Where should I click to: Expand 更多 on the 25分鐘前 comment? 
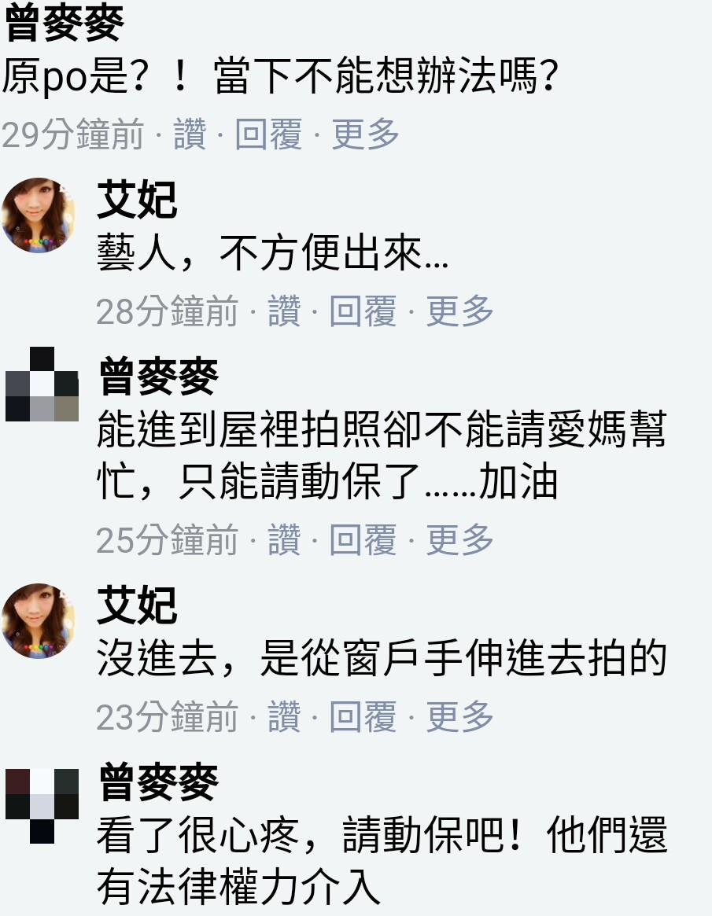[x=459, y=539]
